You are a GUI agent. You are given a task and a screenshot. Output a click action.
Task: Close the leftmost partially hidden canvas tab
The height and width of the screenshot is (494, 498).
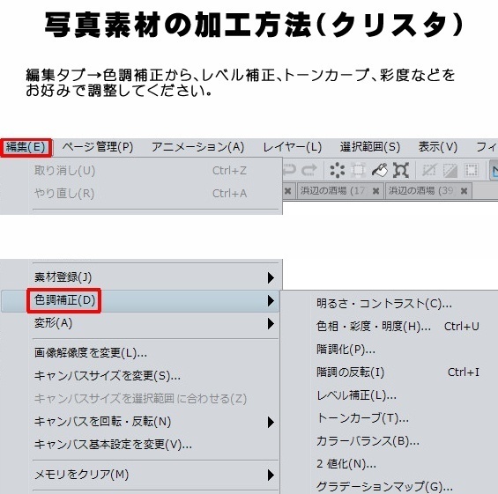[287, 191]
